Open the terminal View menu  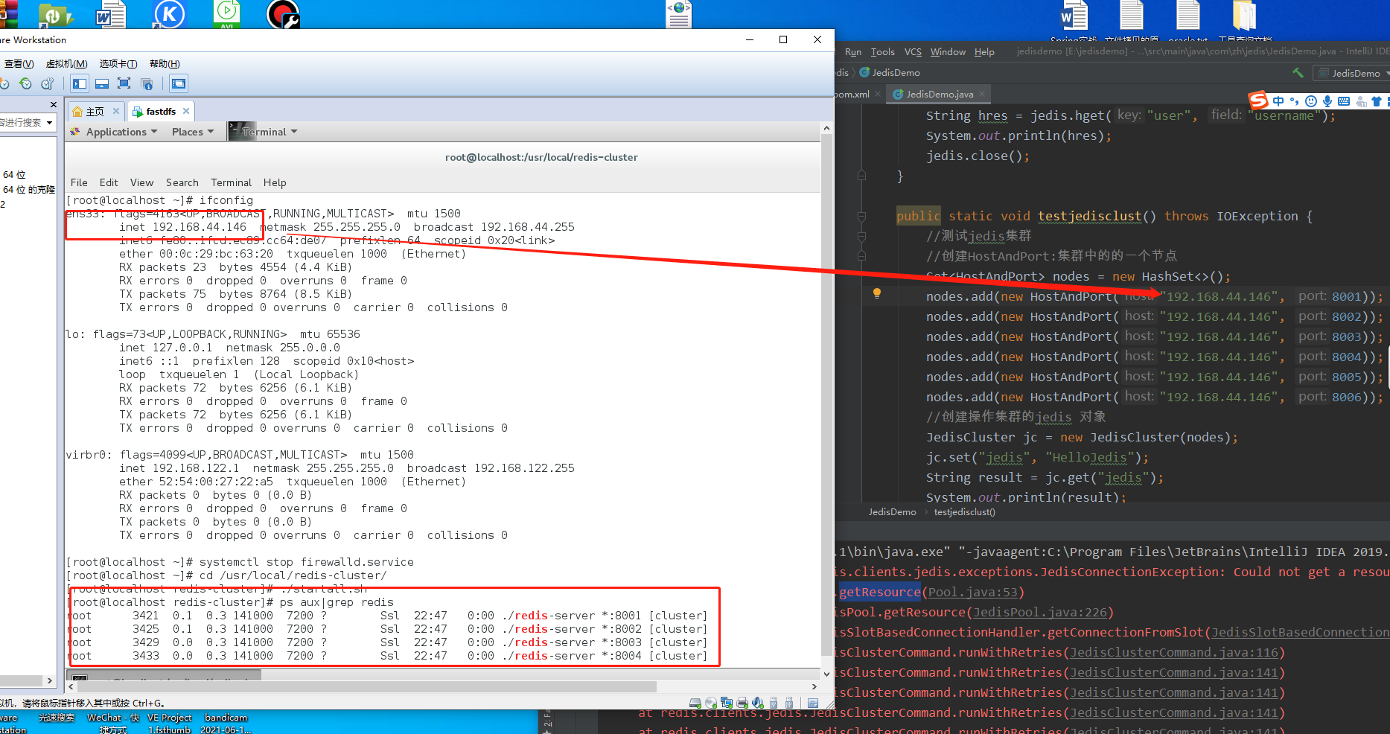[x=141, y=182]
